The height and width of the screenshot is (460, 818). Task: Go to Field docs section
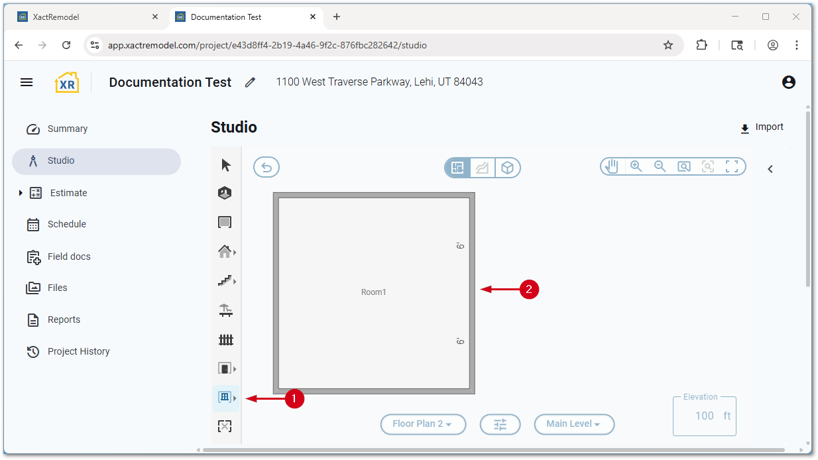pos(68,257)
